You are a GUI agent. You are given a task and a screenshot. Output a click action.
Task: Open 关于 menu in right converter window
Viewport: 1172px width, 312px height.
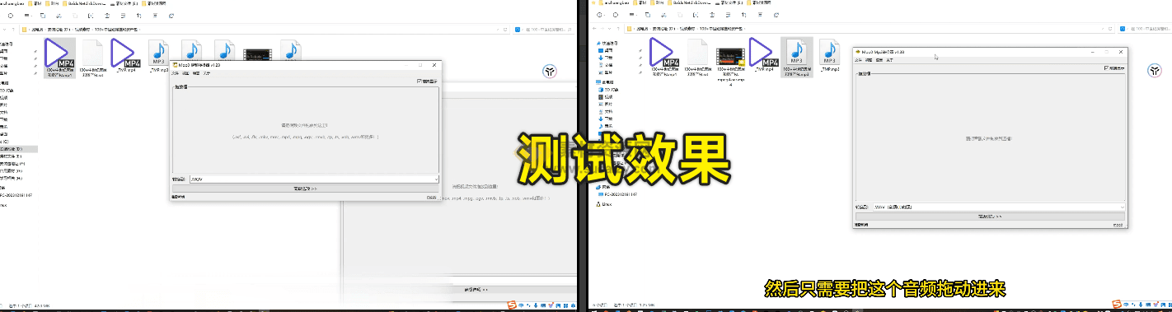pos(889,60)
